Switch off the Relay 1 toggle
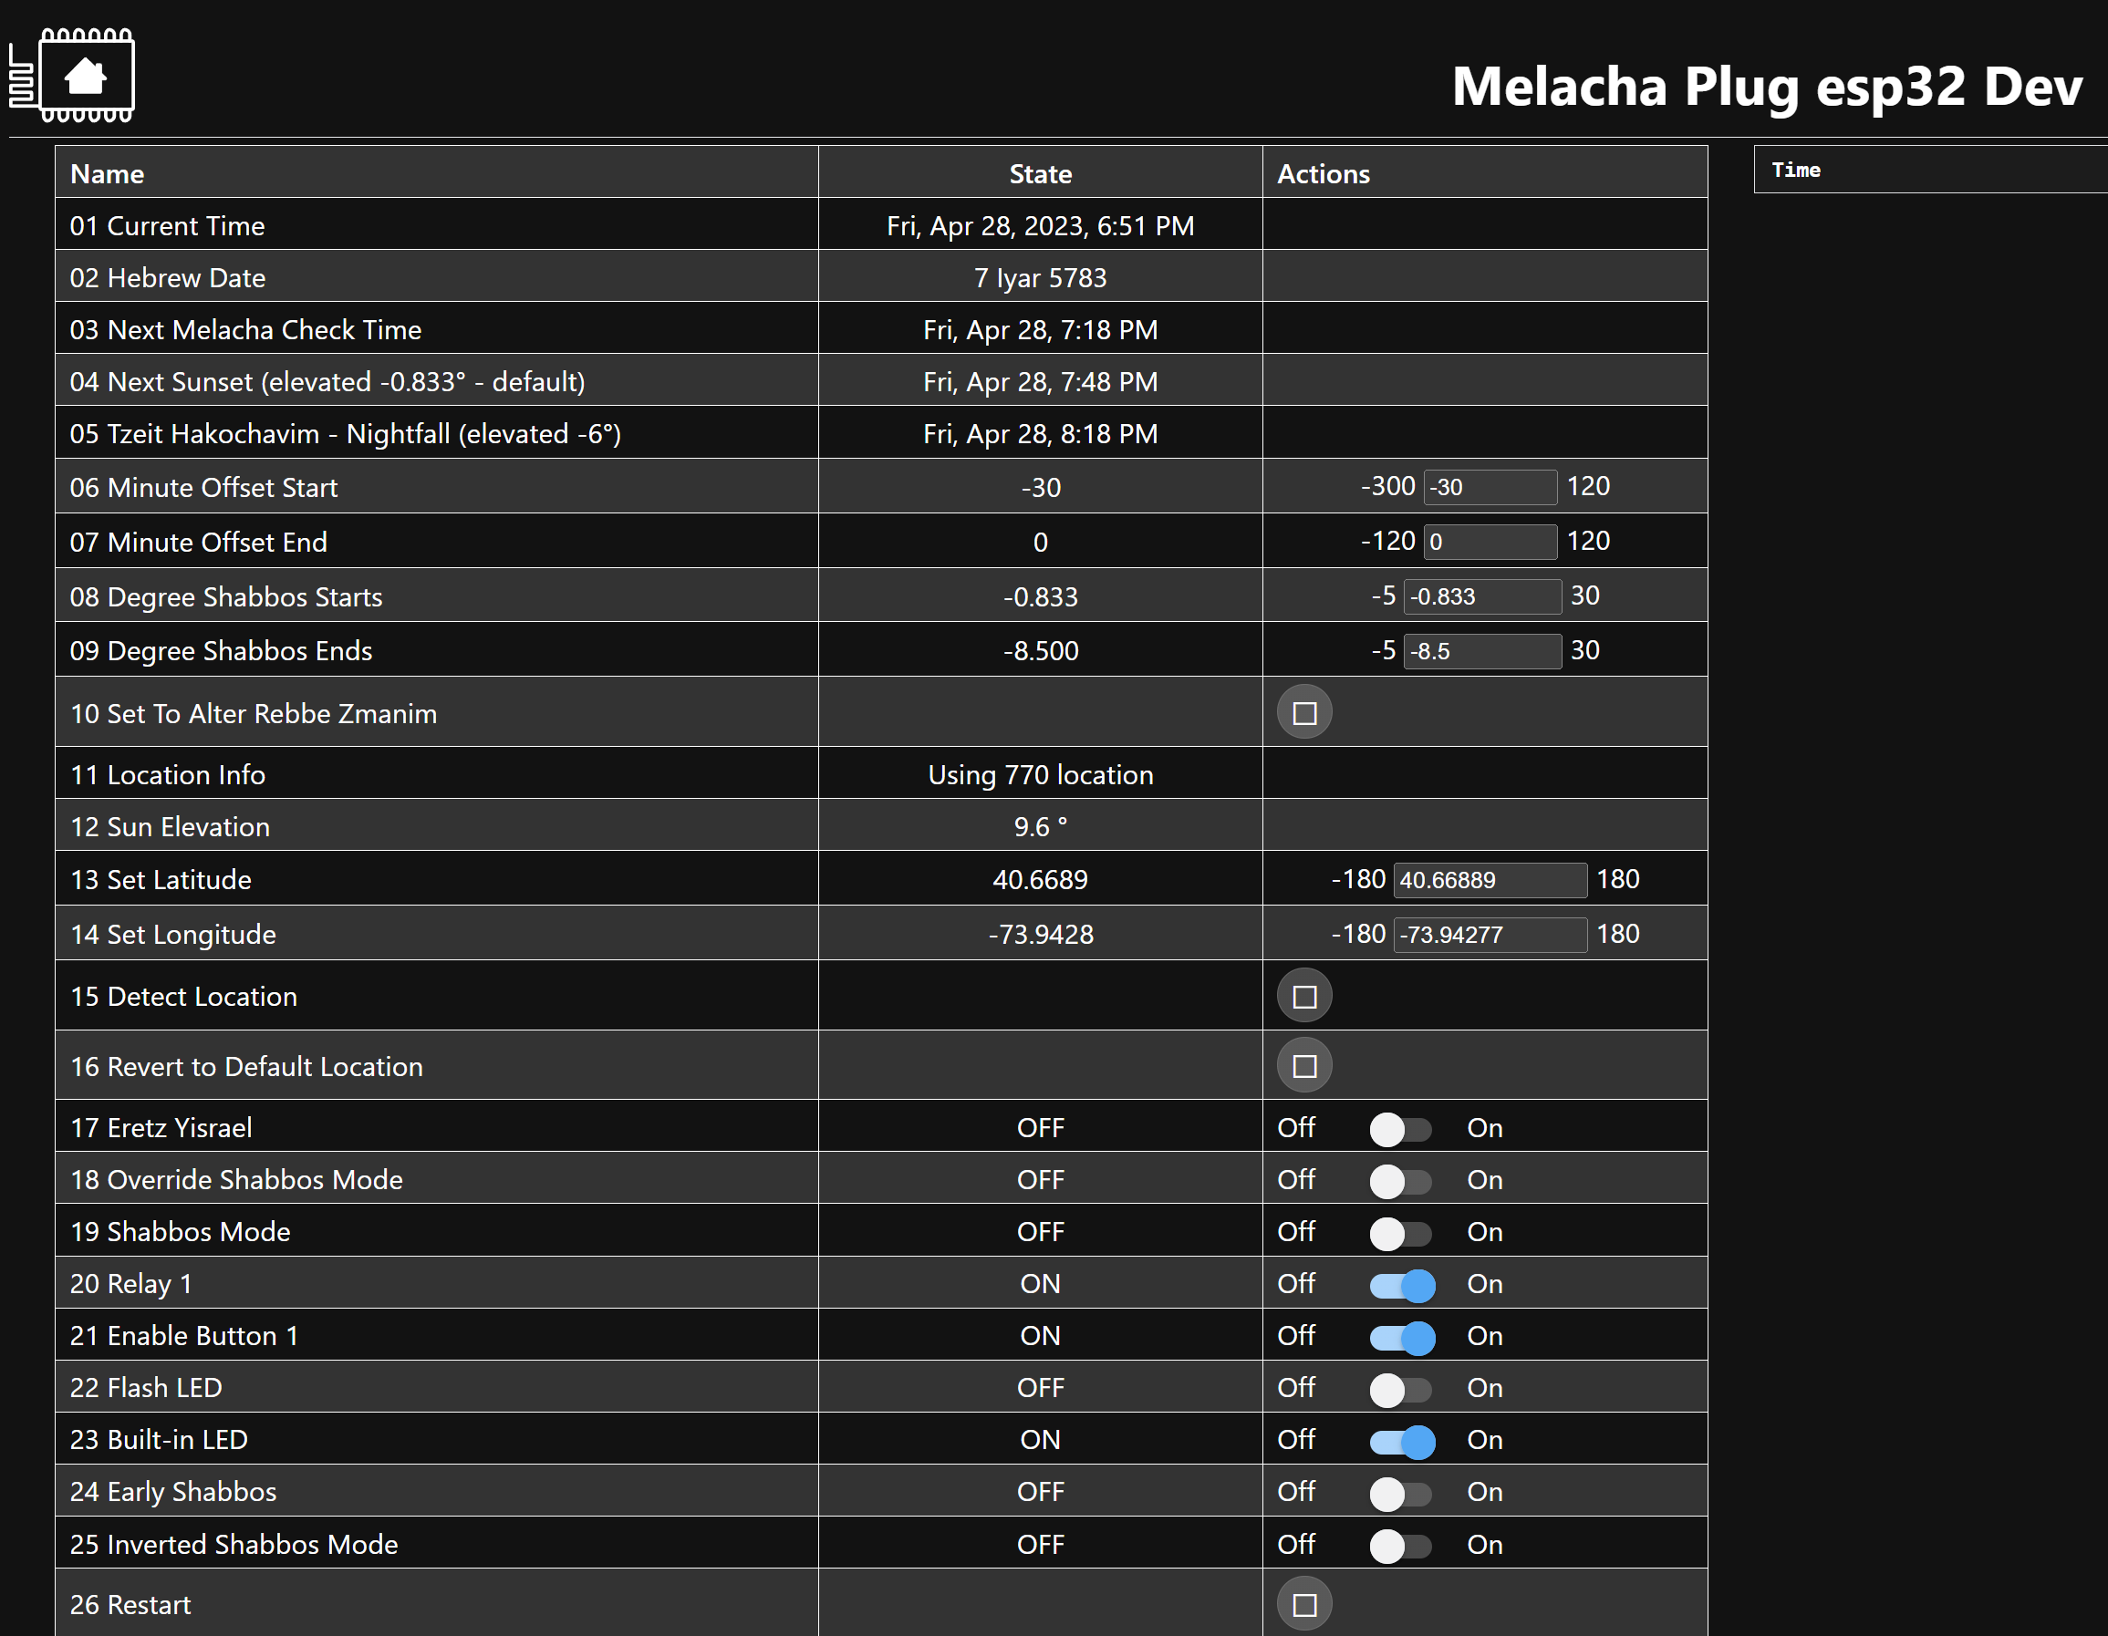 pyautogui.click(x=1402, y=1285)
